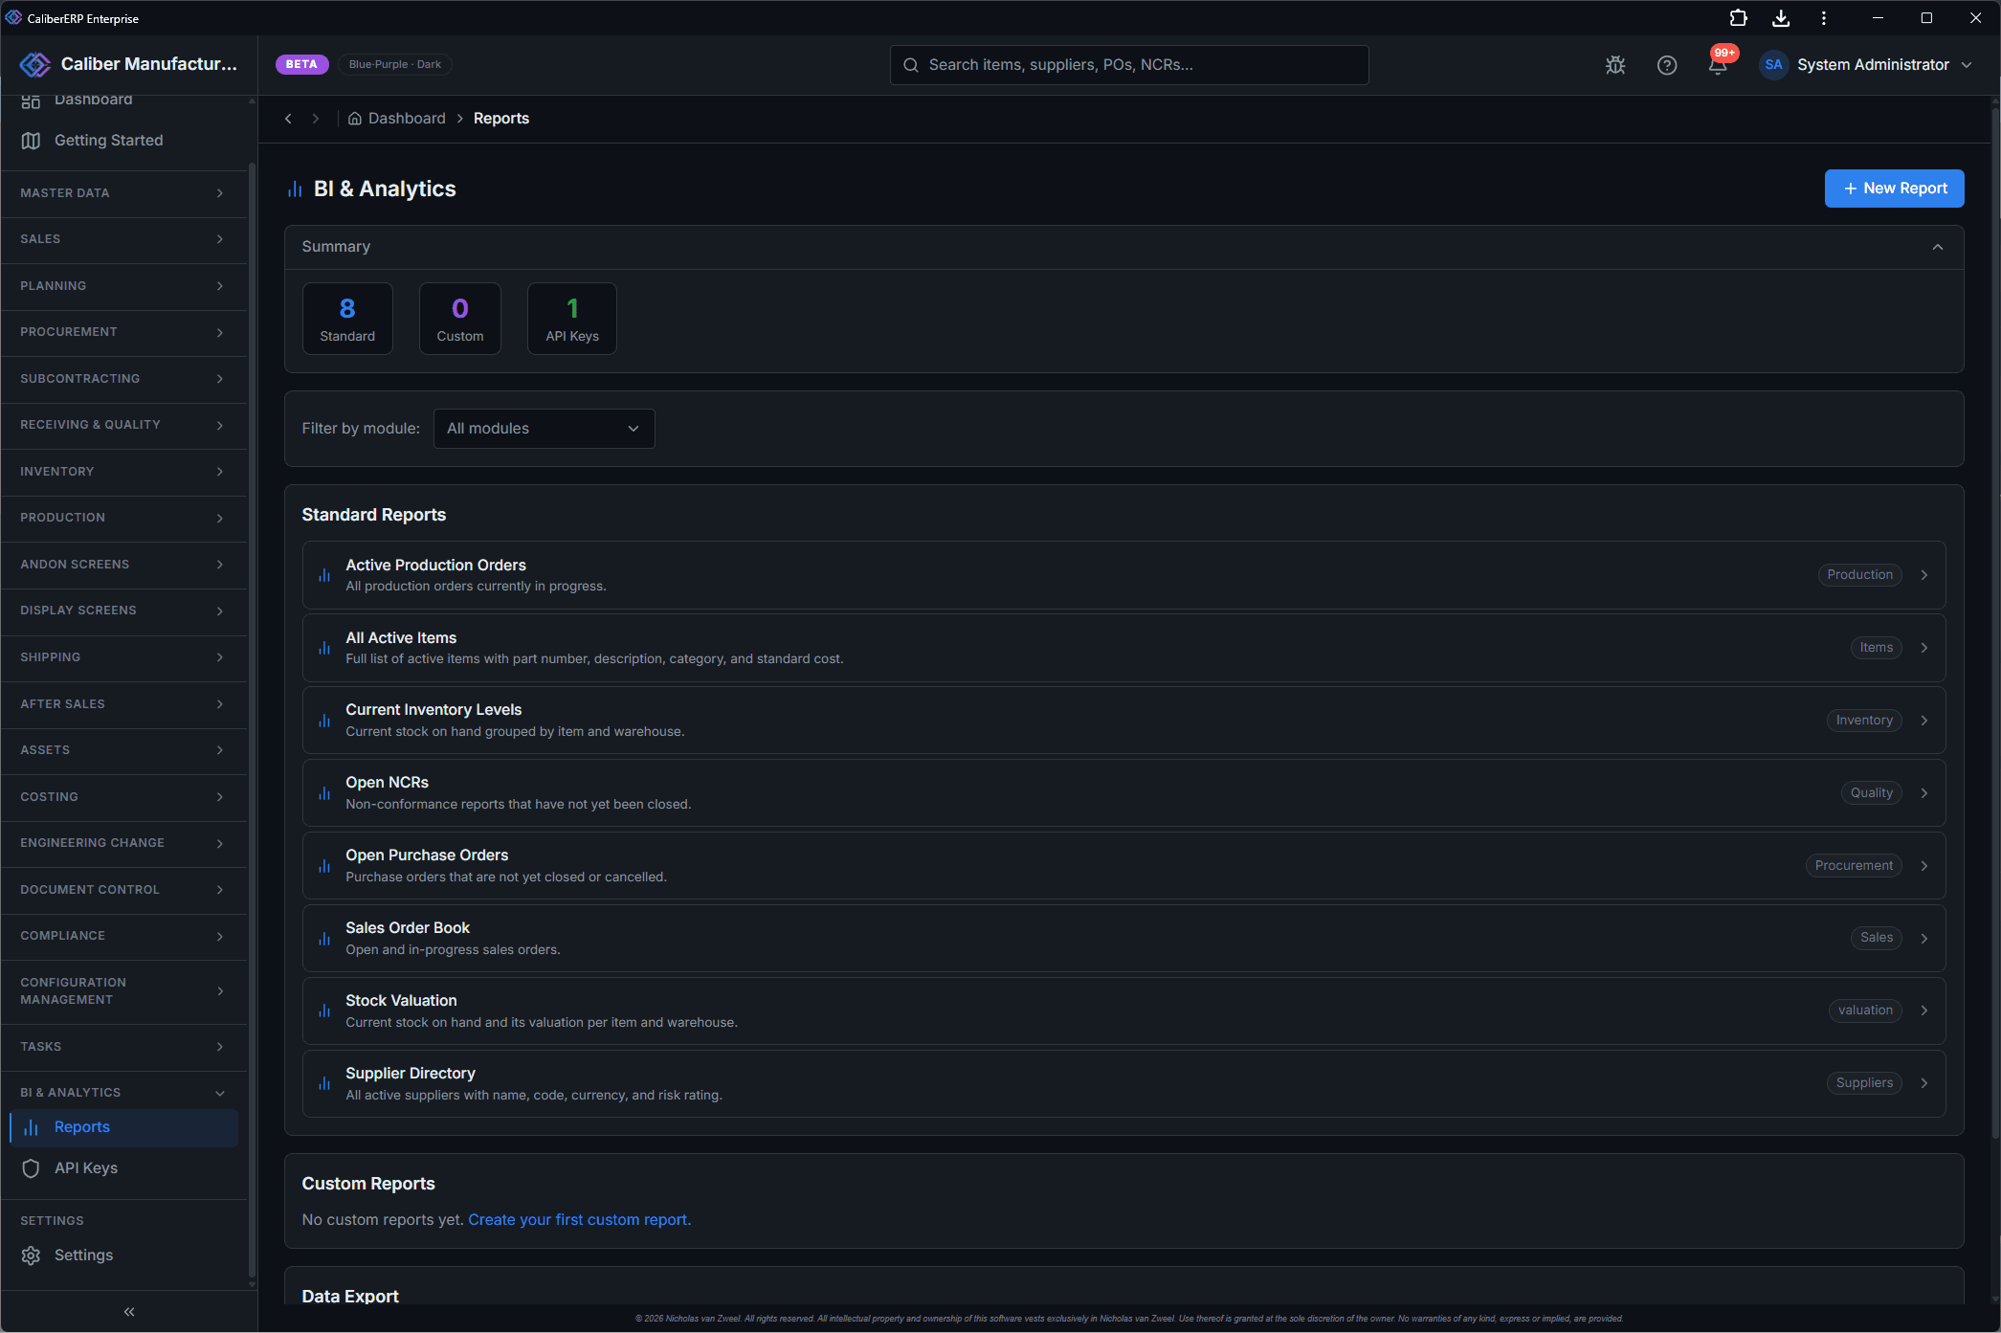Open Getting Started in sidebar
This screenshot has height=1333, width=2001.
point(124,141)
